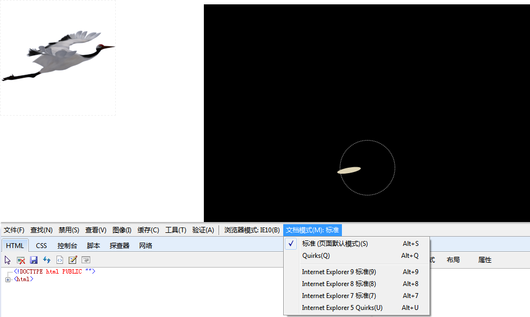Image resolution: width=530 pixels, height=317 pixels.
Task: Switch to the 控制台 tab
Action: pyautogui.click(x=67, y=245)
